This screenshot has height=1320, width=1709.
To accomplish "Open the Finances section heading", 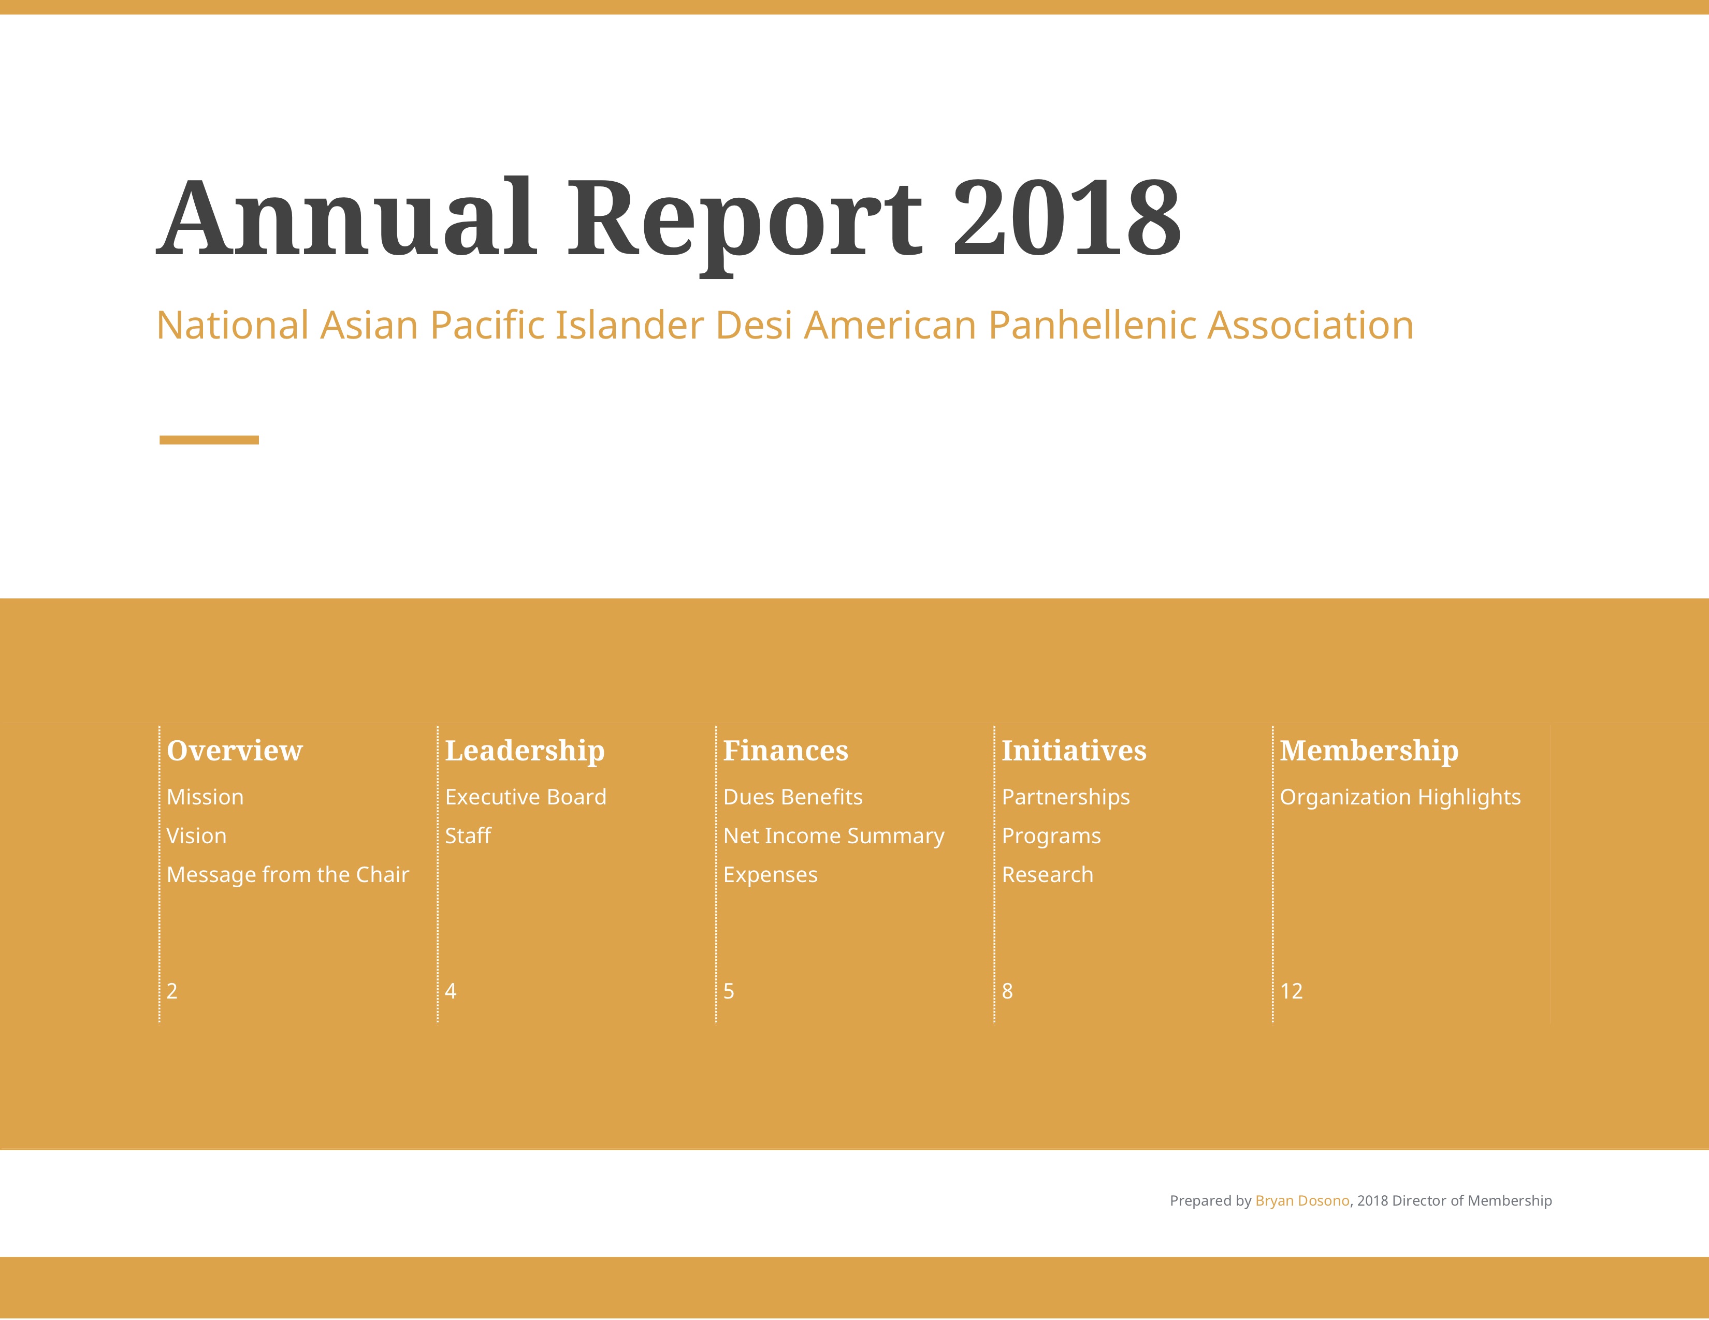I will [786, 750].
